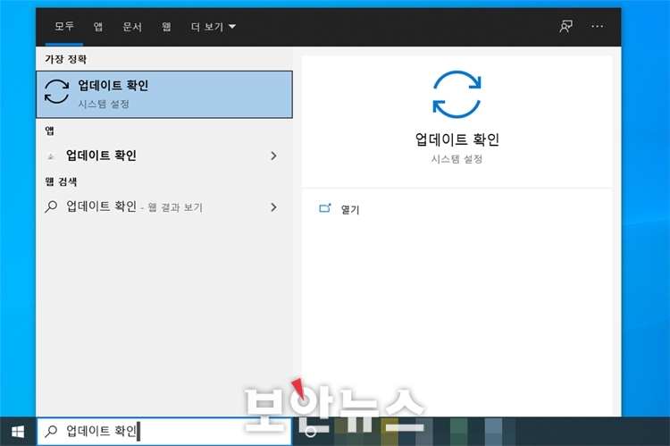Open the feedback person icon
The image size is (670, 446).
click(565, 27)
